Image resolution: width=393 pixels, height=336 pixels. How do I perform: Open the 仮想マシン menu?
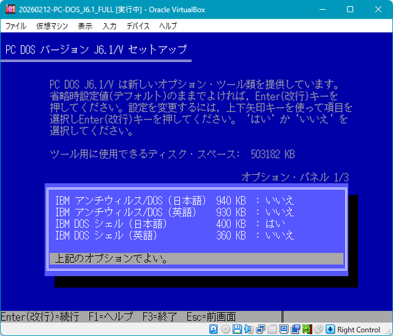[52, 26]
